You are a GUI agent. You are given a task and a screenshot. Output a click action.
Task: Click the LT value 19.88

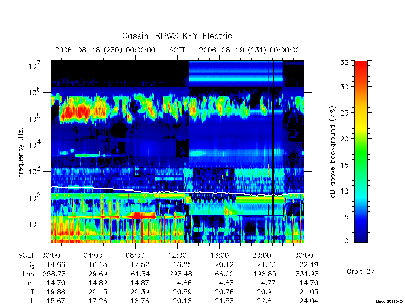(x=56, y=292)
